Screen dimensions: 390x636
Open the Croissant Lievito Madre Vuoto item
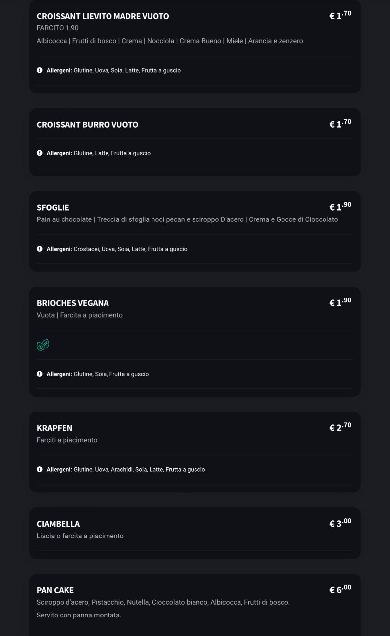[103, 16]
